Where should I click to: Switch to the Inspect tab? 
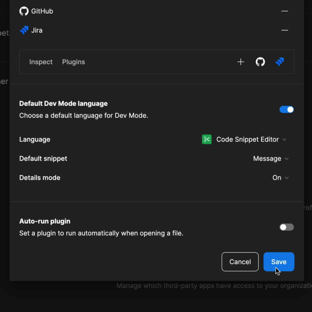pos(41,62)
